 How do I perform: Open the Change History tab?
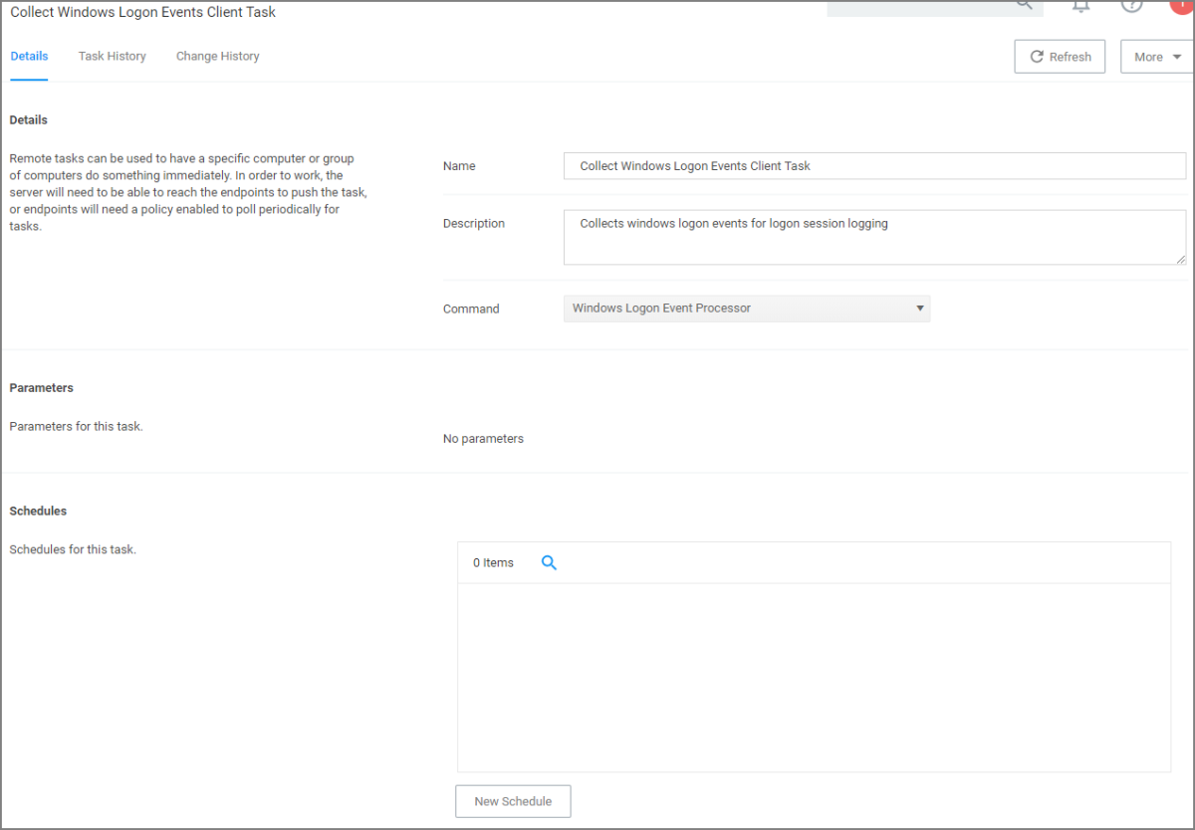(x=217, y=57)
